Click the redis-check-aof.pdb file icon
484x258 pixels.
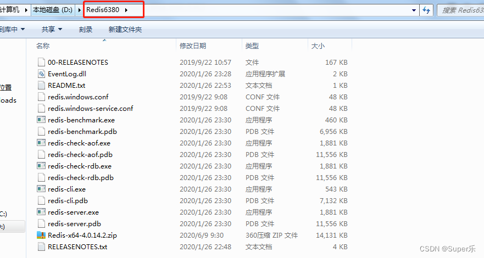coord(41,154)
